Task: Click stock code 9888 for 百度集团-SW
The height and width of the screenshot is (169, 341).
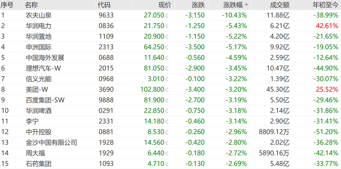Action: click(106, 100)
